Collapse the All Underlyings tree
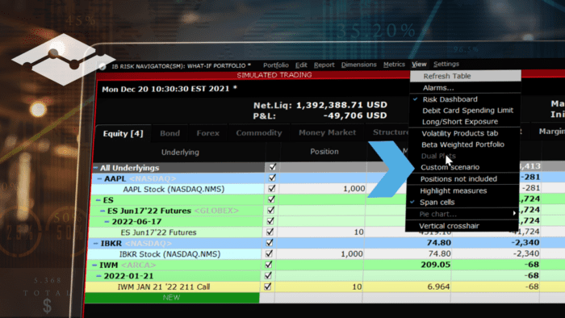This screenshot has width=565, height=318. [x=96, y=168]
